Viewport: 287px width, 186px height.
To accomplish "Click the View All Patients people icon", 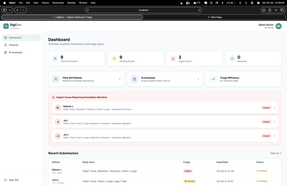I will pyautogui.click(x=56, y=79).
